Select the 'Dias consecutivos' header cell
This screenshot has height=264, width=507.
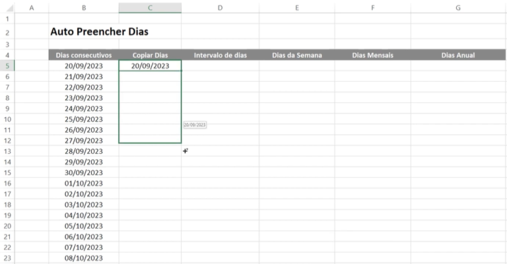[84, 55]
